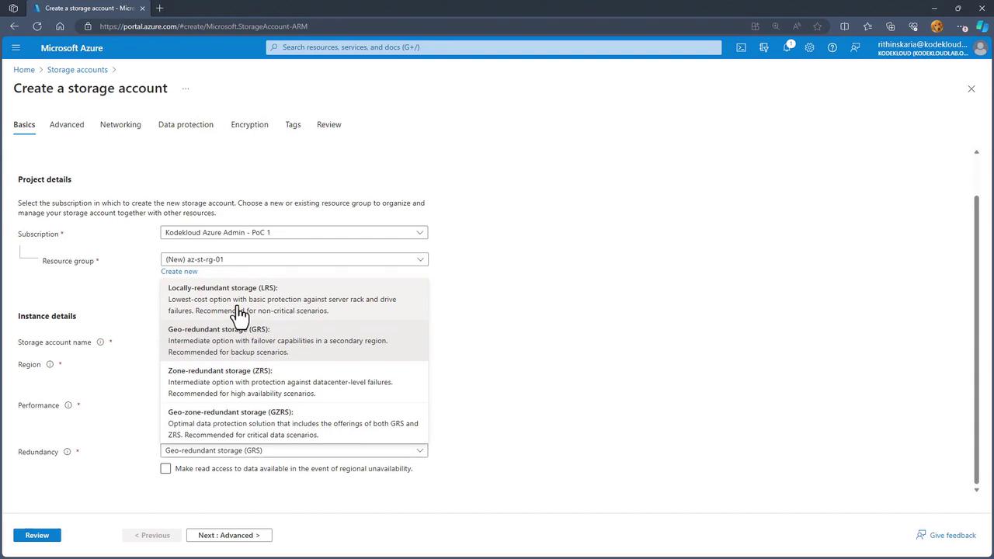Open the Give feedback link
Image resolution: width=994 pixels, height=559 pixels.
coord(946,535)
